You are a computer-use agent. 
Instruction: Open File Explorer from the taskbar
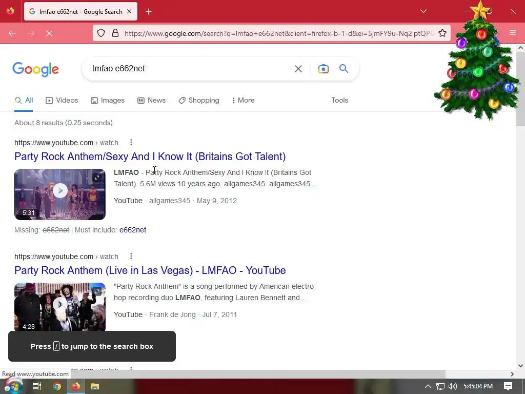(95, 386)
